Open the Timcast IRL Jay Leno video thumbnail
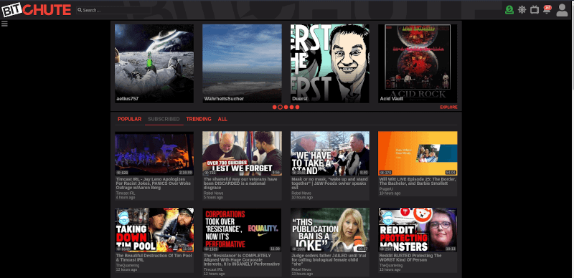This screenshot has width=574, height=278. click(154, 153)
